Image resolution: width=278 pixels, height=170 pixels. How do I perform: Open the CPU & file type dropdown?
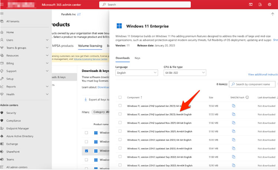pos(185,73)
